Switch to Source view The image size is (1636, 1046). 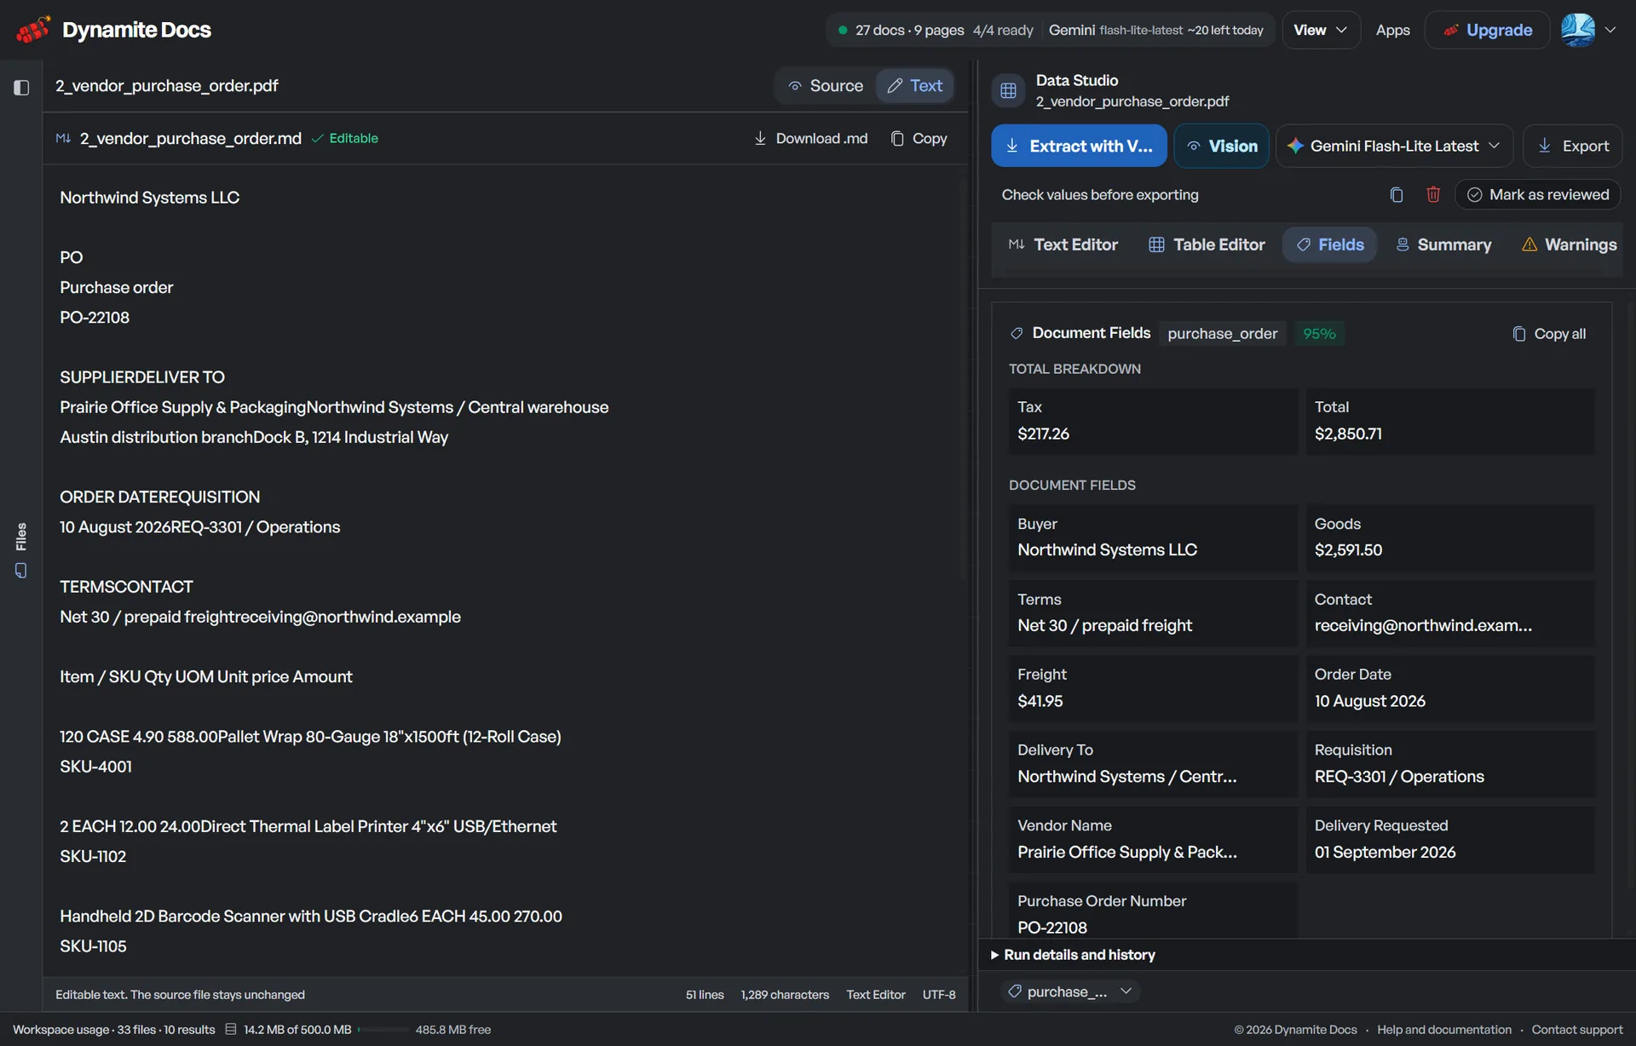tap(826, 86)
